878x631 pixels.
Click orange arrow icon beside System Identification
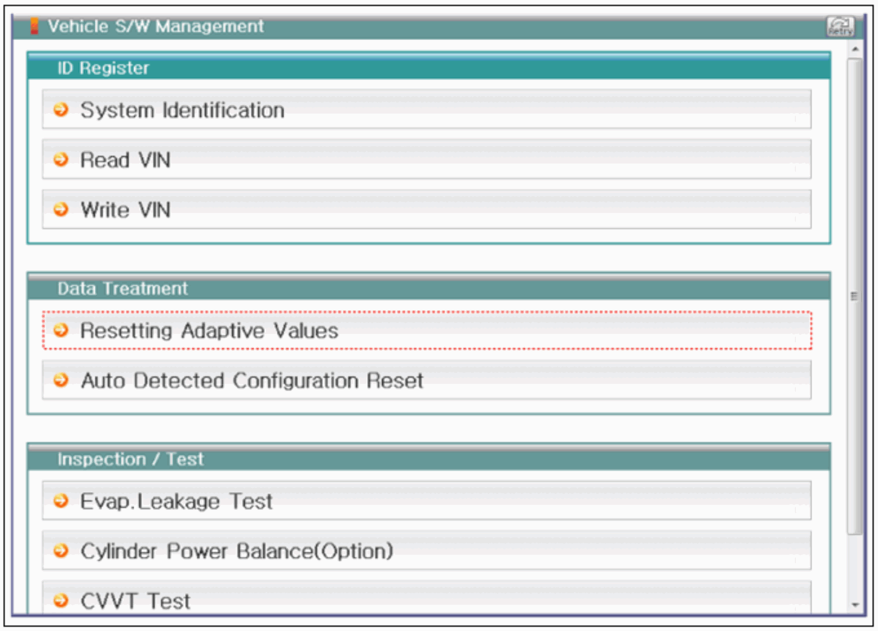(61, 109)
